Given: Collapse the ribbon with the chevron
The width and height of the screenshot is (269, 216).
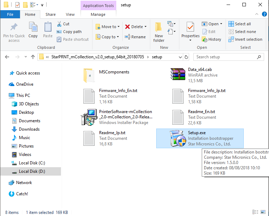Looking at the screenshot, I should (257, 14).
